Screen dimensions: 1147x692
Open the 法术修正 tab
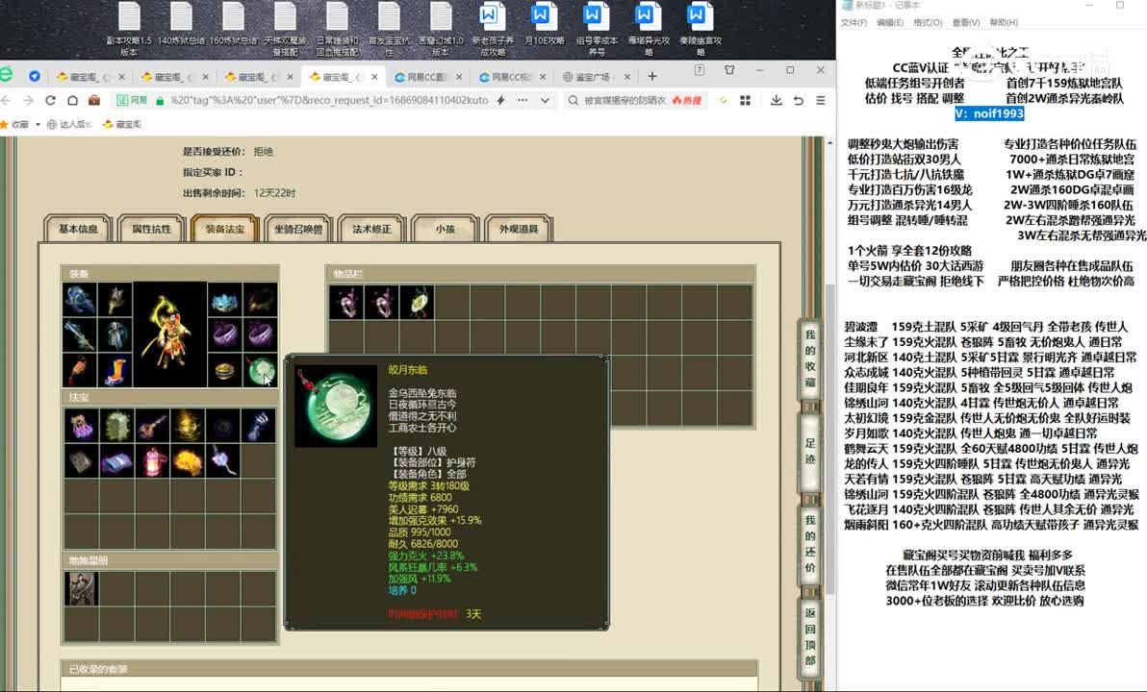[x=371, y=229]
